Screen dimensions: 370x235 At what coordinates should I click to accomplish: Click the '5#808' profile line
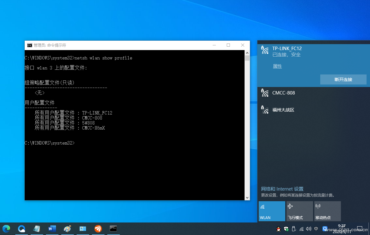[x=65, y=123]
